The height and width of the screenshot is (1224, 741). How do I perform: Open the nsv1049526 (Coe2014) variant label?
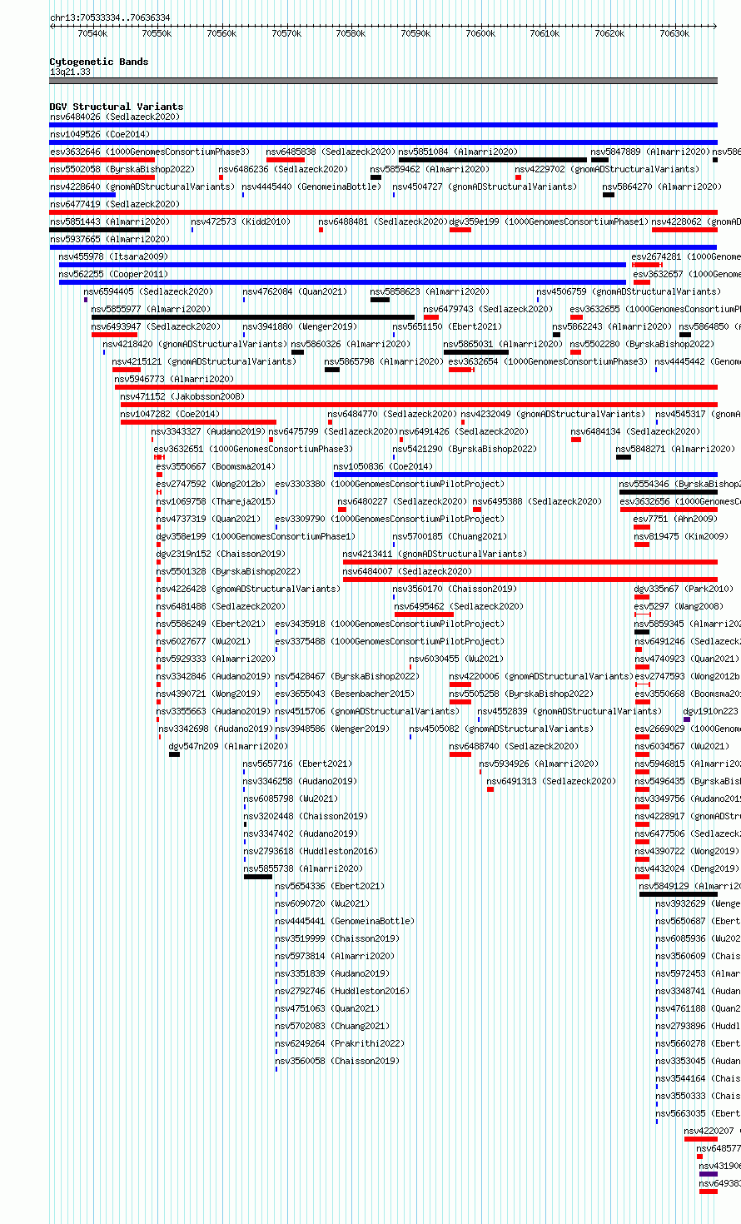pyautogui.click(x=99, y=134)
